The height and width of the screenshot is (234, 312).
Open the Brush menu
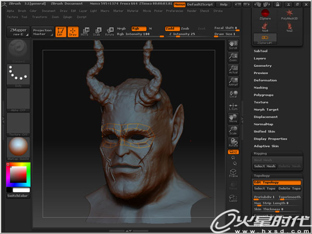pyautogui.click(x=22, y=11)
